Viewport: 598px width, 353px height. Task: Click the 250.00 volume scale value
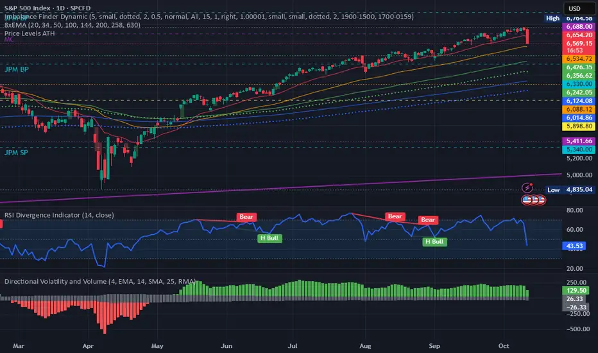pos(576,283)
